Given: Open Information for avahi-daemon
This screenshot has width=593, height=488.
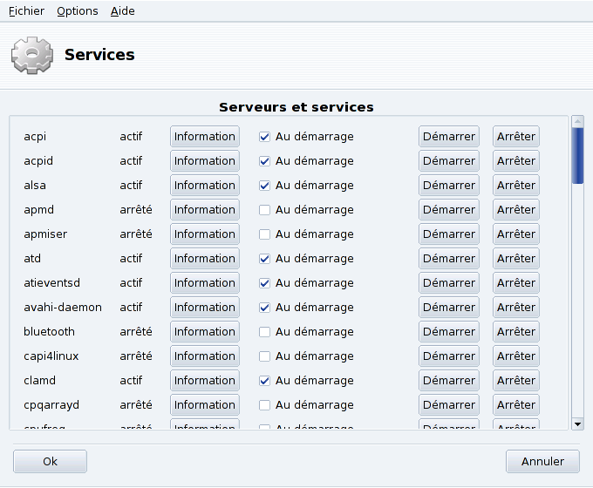Looking at the screenshot, I should click(205, 308).
